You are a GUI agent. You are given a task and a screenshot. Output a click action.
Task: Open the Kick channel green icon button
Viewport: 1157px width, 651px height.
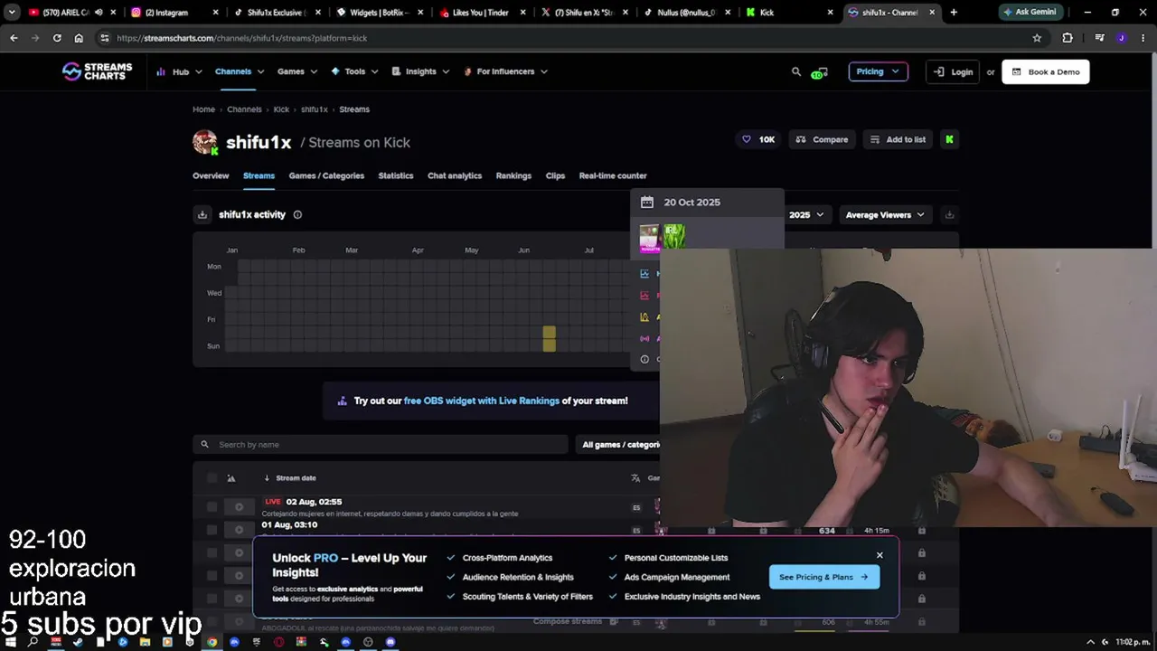point(949,139)
